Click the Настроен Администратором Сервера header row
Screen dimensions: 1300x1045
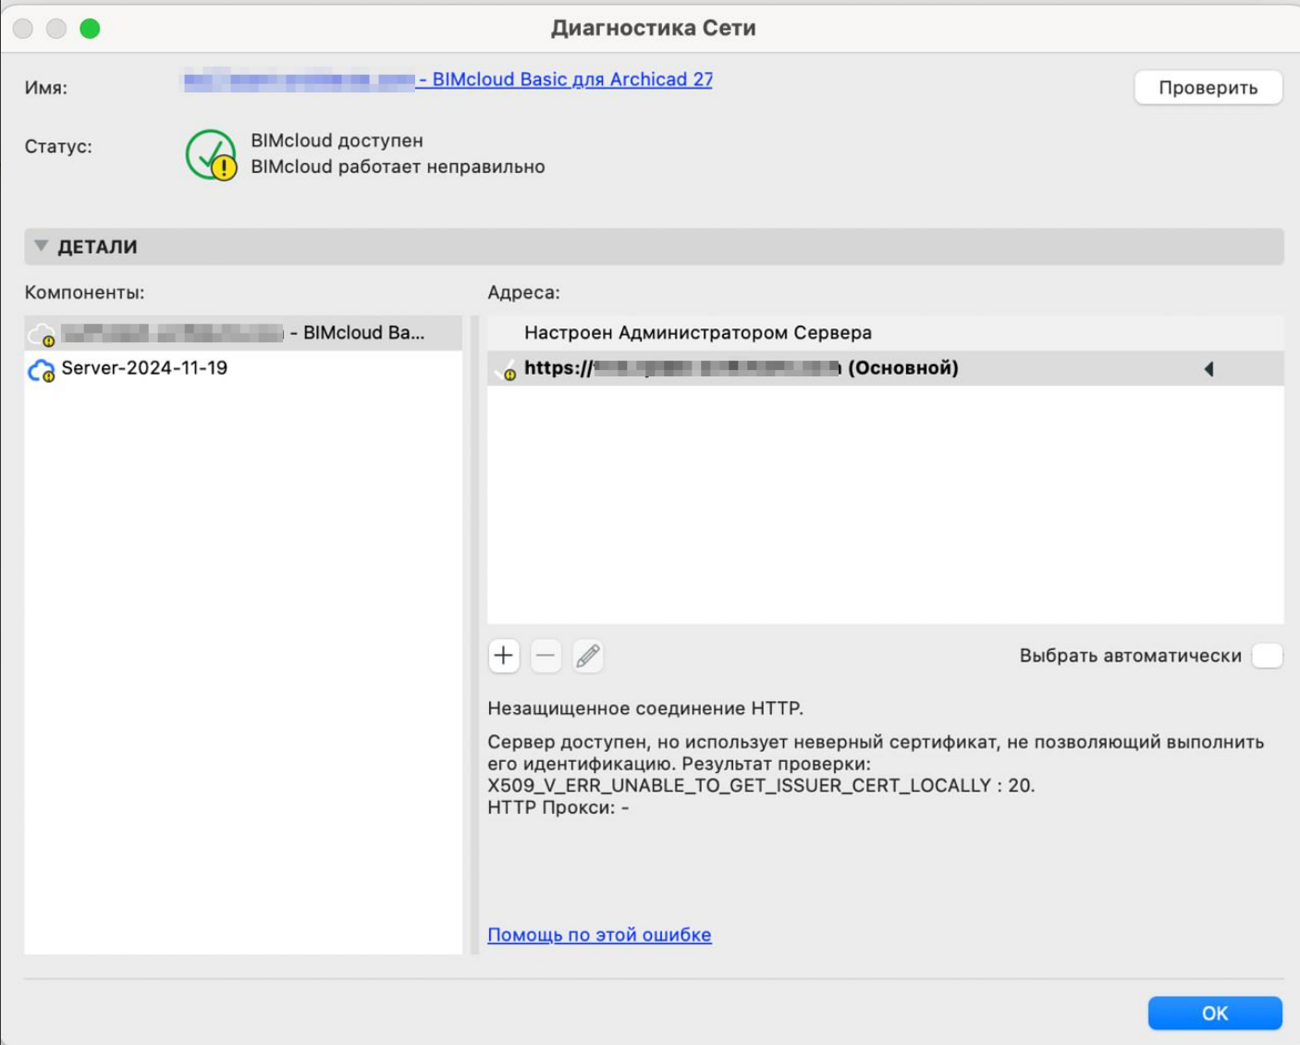[698, 333]
